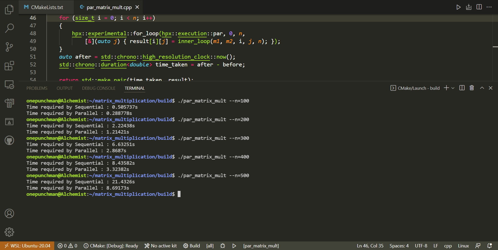The width and height of the screenshot is (498, 250).
Task: Open the Source Control view
Action: click(9, 47)
